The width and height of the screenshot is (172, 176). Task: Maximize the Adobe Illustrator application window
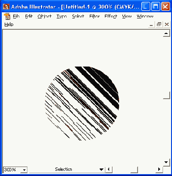click(x=155, y=7)
